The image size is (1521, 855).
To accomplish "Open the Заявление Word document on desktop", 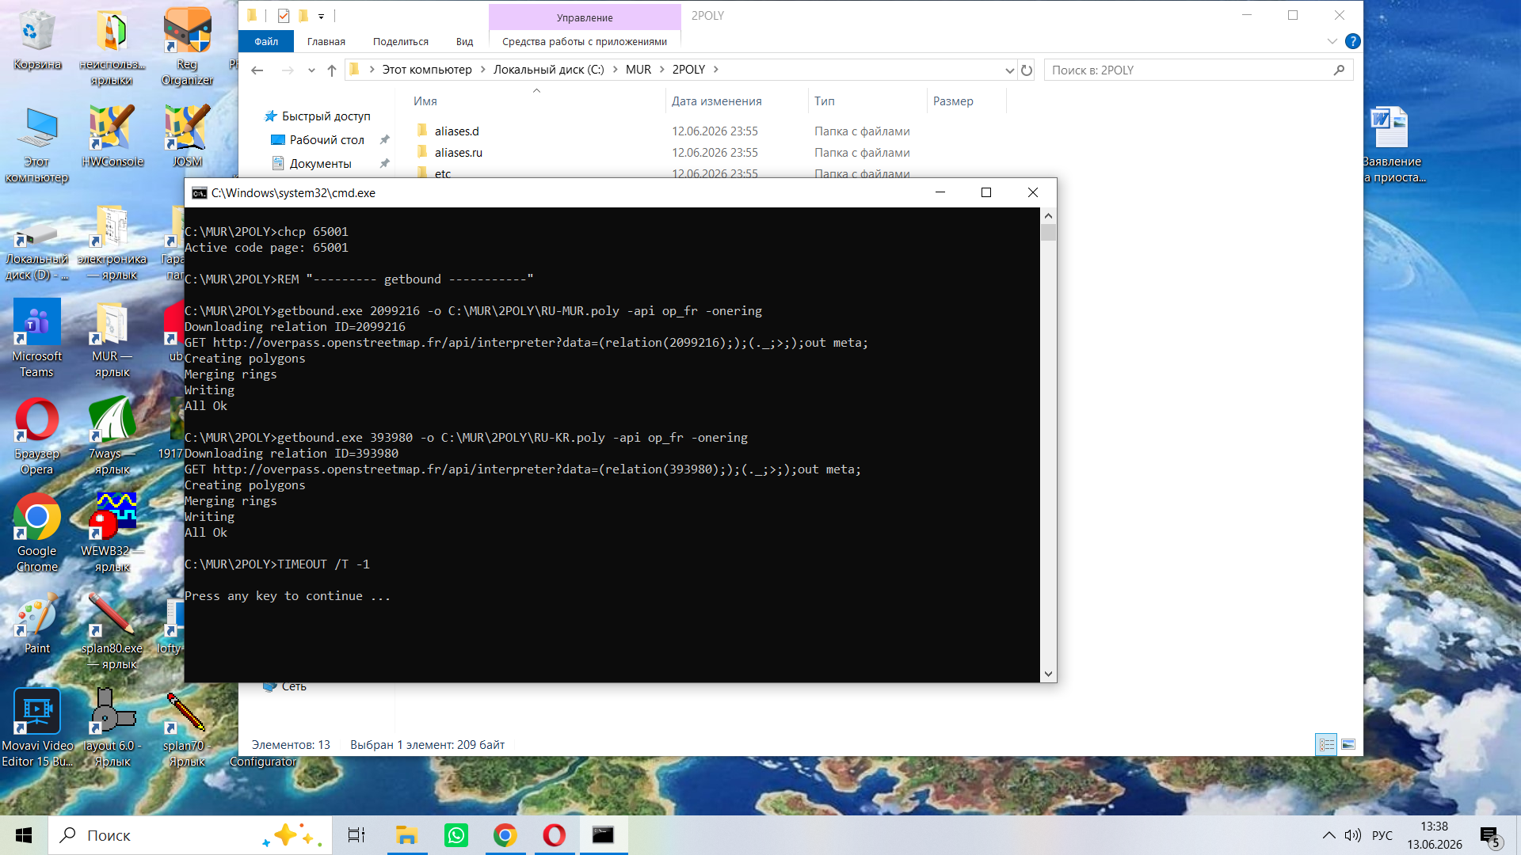I will (1391, 143).
